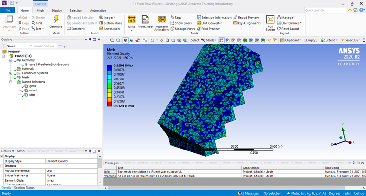Image resolution: width=366 pixels, height=196 pixels.
Task: Select the Mesh item in the outline
Action: coord(26,78)
